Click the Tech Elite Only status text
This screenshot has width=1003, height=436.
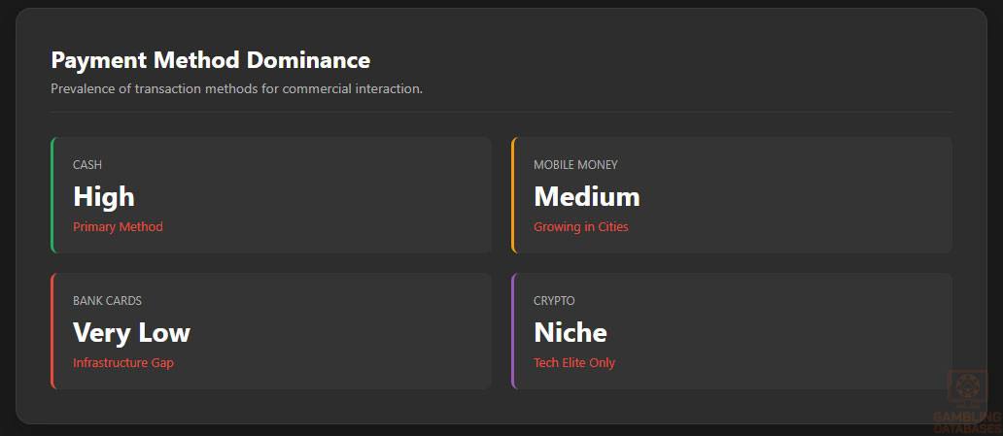[x=574, y=363]
